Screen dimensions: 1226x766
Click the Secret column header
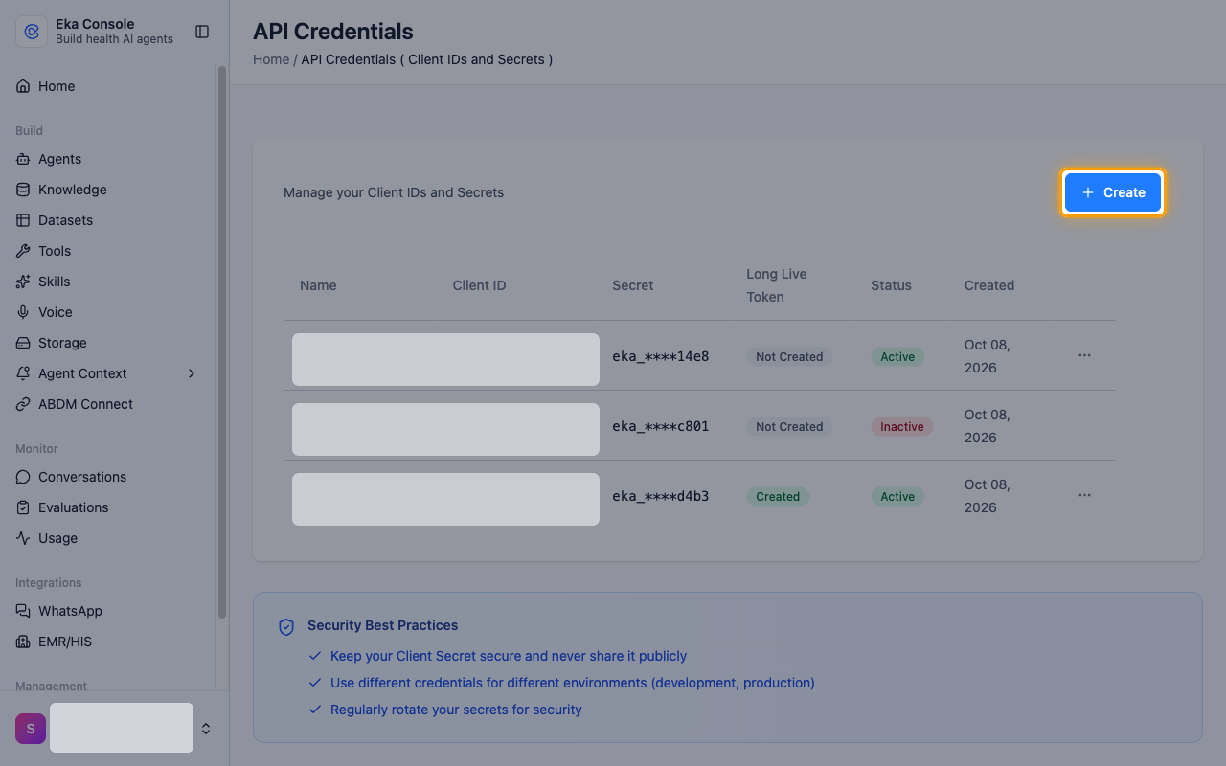pyautogui.click(x=633, y=285)
